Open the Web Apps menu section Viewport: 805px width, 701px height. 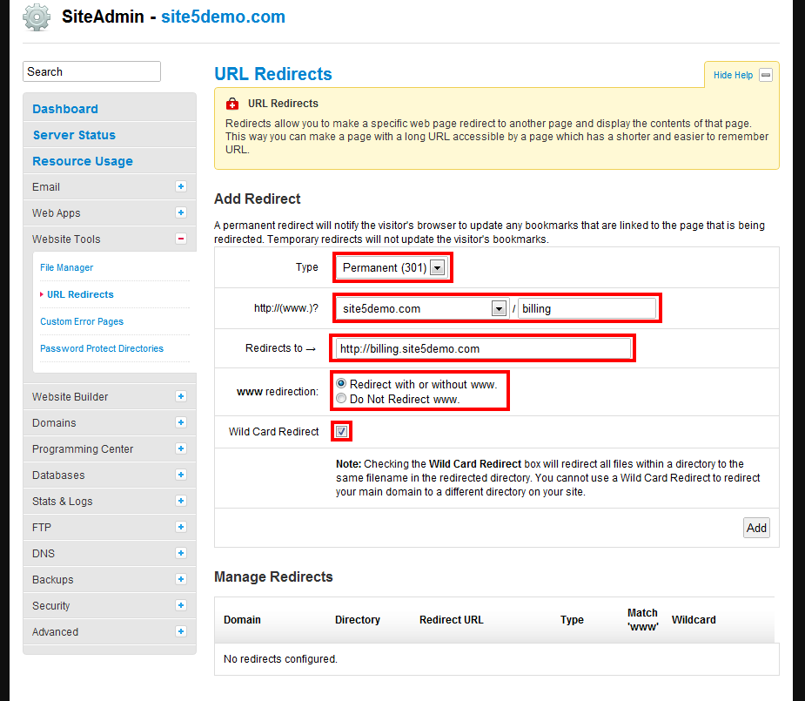[x=110, y=213]
